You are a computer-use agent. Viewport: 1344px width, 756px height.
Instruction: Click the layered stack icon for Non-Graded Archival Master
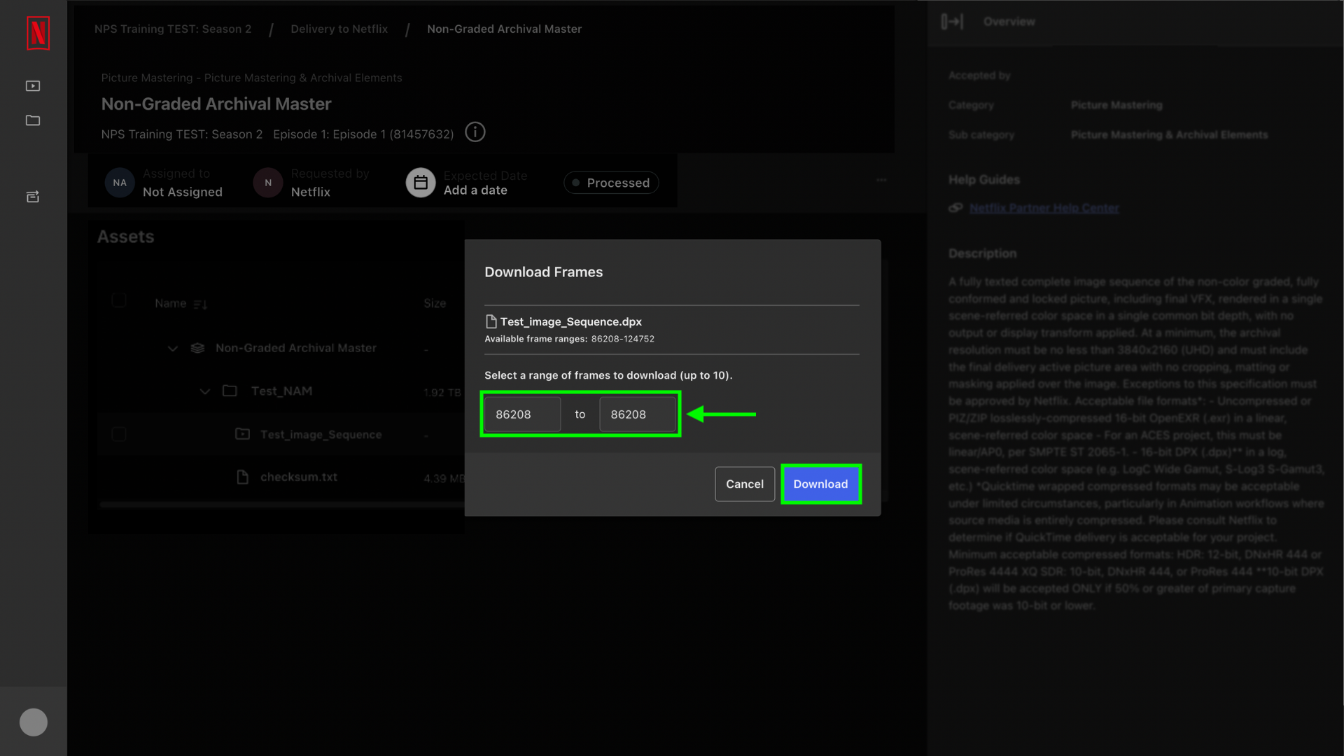tap(197, 348)
